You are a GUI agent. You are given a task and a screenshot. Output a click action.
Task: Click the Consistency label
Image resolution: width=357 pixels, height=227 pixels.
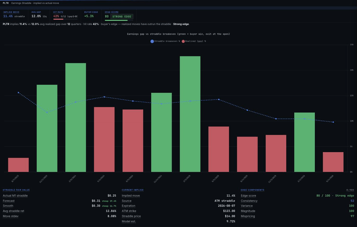point(249,201)
